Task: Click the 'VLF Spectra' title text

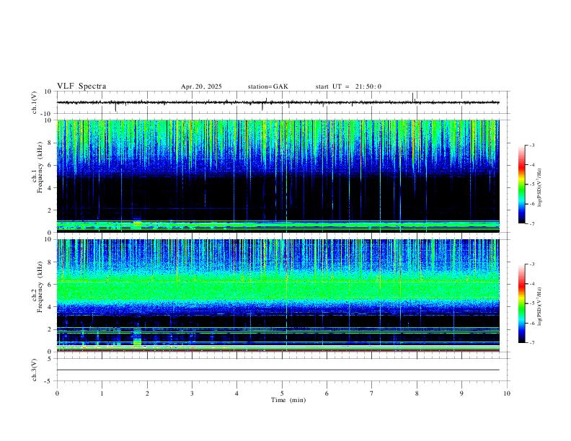Action: [81, 86]
